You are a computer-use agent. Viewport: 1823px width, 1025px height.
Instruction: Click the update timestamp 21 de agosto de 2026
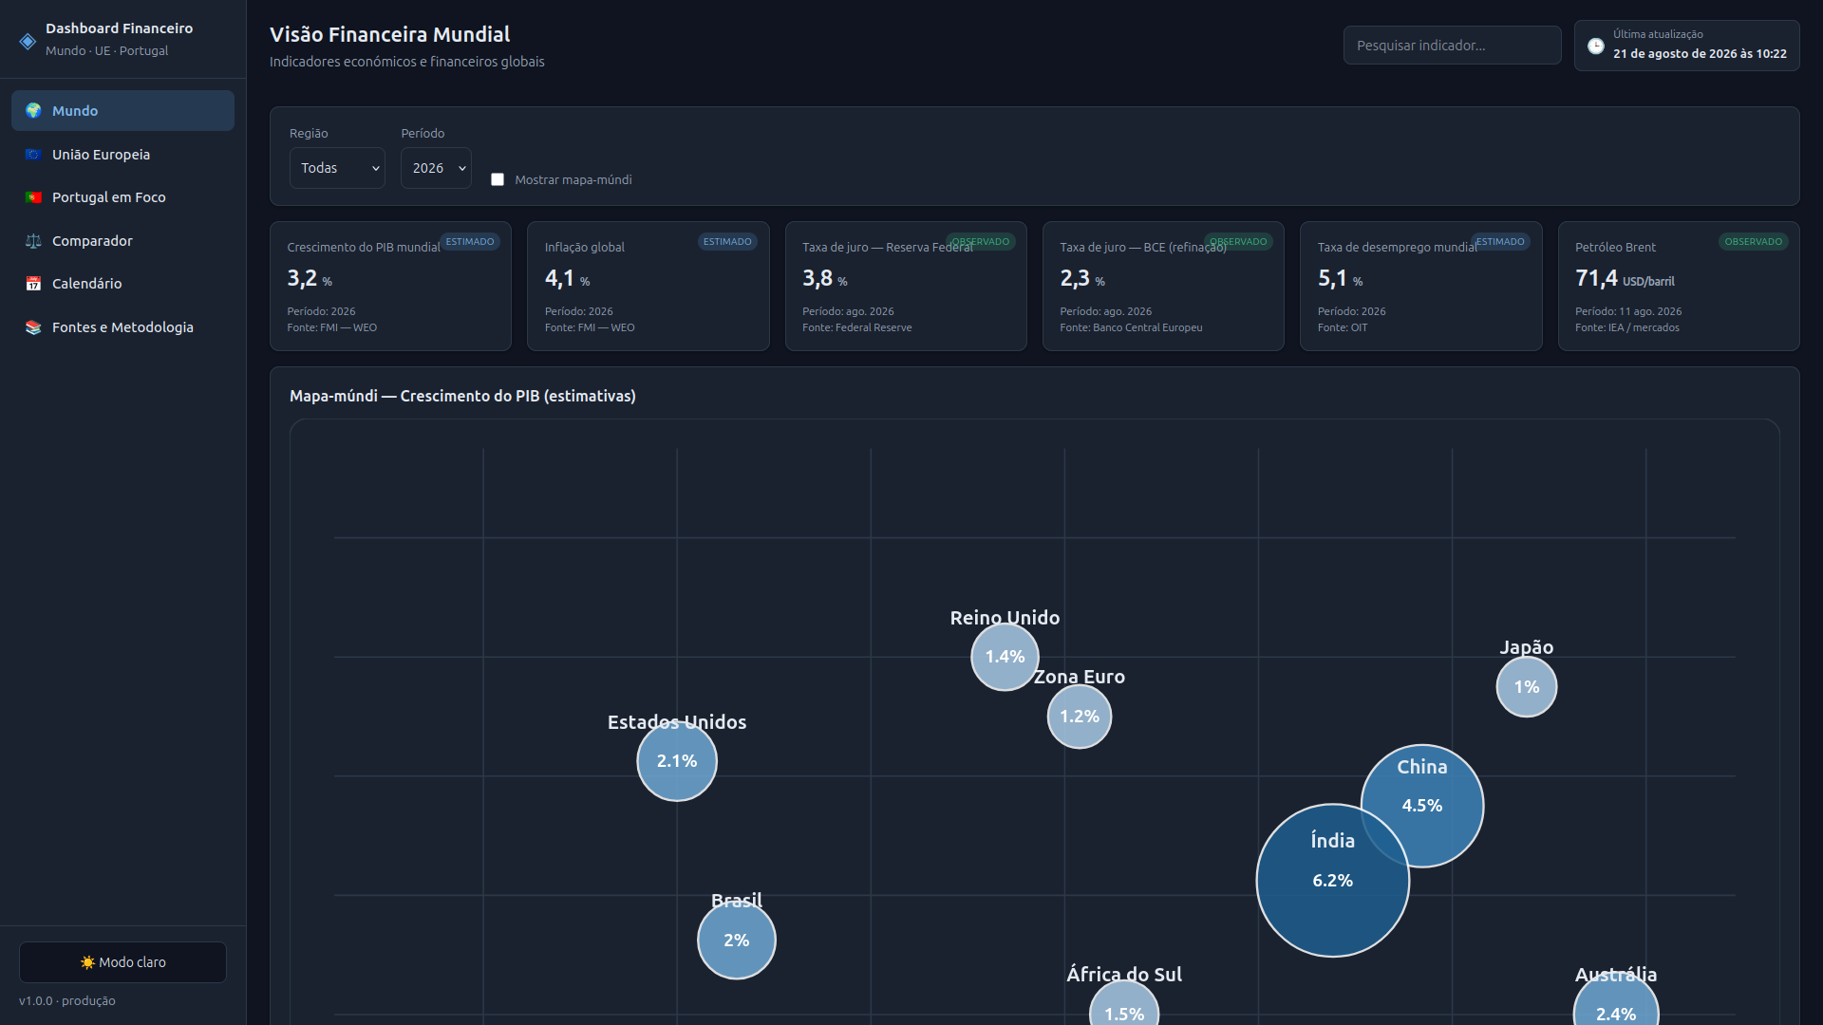coord(1700,54)
